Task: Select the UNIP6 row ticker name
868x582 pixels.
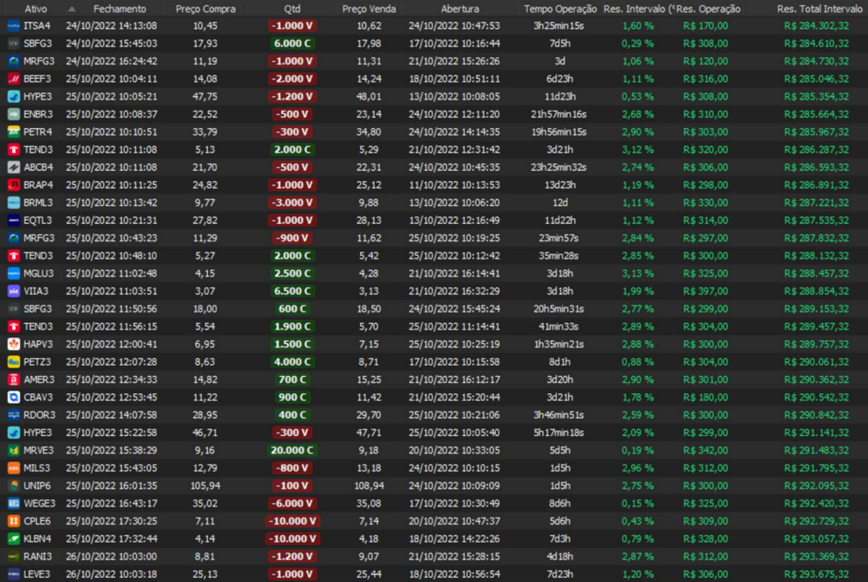Action: pyautogui.click(x=38, y=485)
